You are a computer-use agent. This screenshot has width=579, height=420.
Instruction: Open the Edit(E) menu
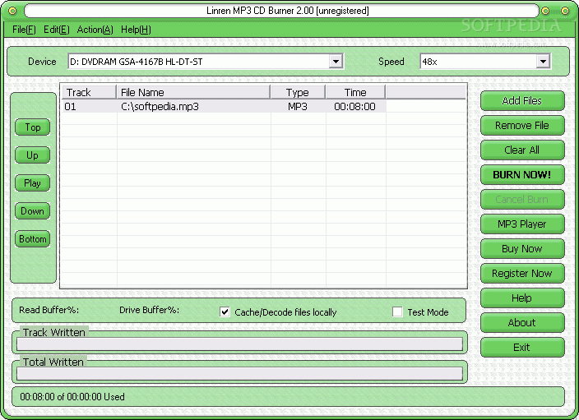[x=57, y=30]
